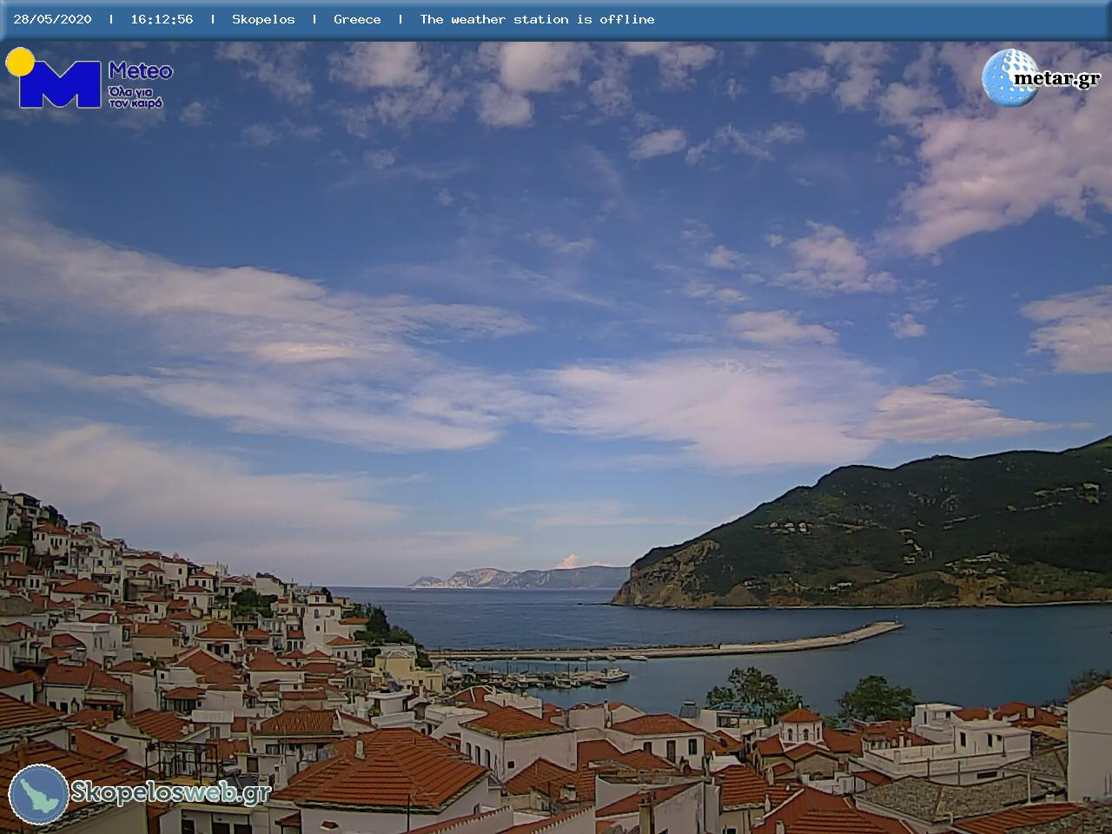Select the Skopelos location label
This screenshot has height=834, width=1112.
[263, 19]
